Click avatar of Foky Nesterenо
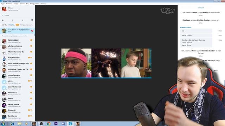The image size is (225, 126). (4, 59)
